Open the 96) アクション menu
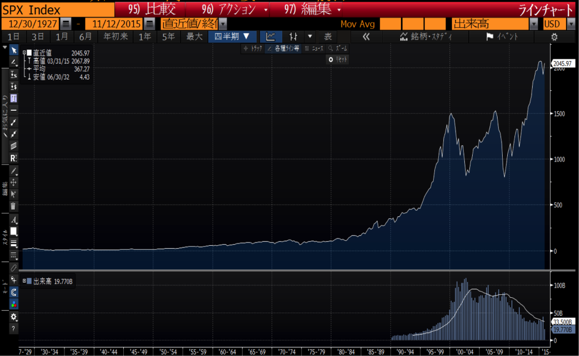This screenshot has height=356, width=579. click(234, 10)
